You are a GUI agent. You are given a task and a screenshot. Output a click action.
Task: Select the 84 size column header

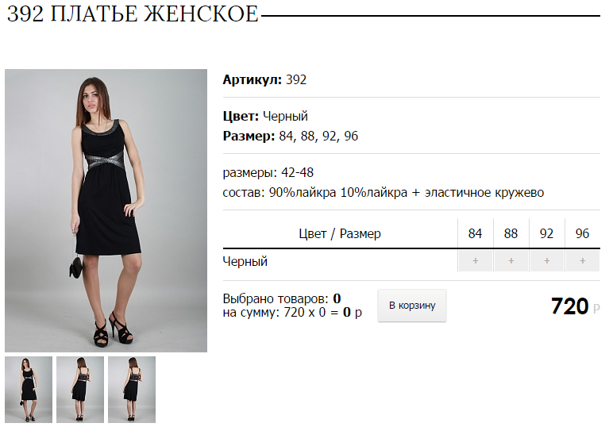coord(475,233)
